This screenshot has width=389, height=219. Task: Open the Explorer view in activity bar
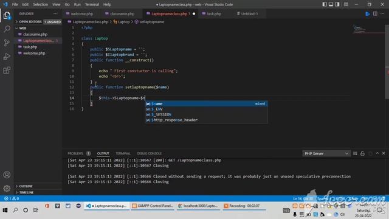(x=7, y=15)
